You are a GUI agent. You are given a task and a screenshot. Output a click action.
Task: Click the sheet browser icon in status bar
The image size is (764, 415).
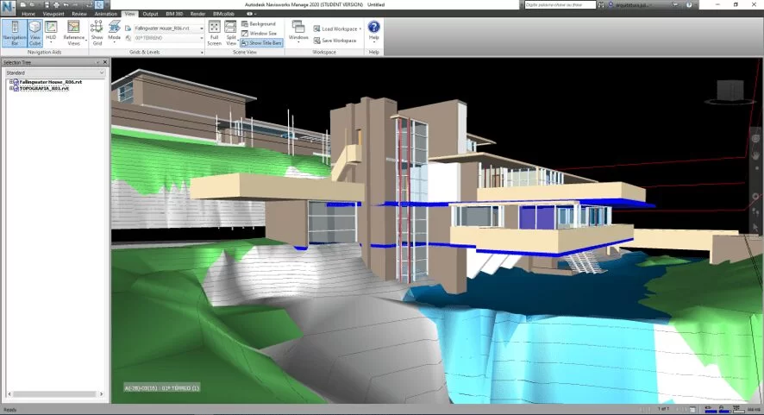(x=692, y=410)
